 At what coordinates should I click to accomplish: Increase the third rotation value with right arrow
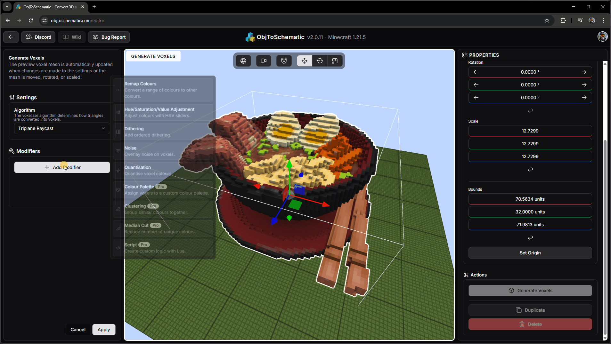tap(584, 98)
